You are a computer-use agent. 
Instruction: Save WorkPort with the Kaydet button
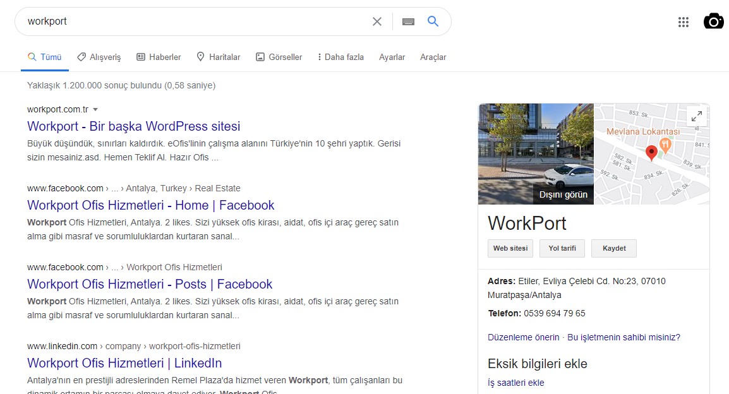(613, 249)
